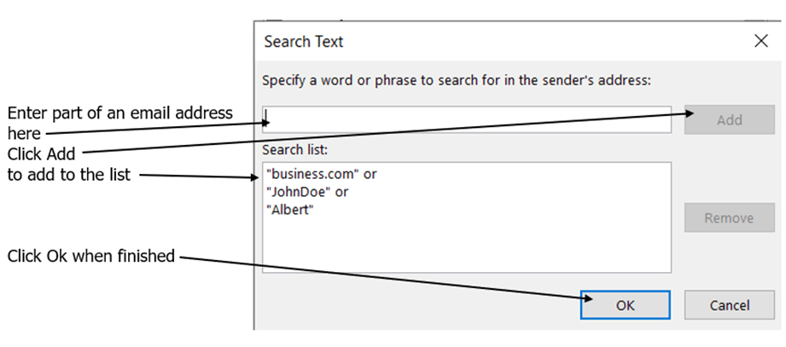
Task: Confirm with the OK button
Action: 625,305
